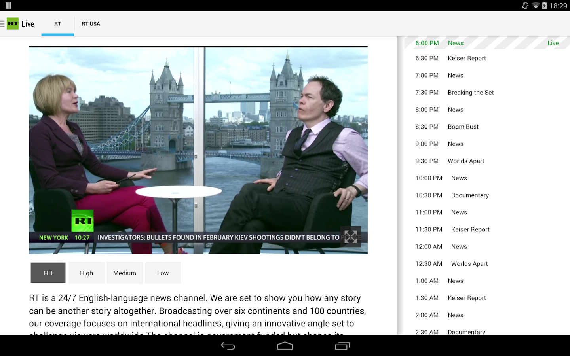This screenshot has height=356, width=570.
Task: Tap the Android home navigation button
Action: tap(285, 346)
